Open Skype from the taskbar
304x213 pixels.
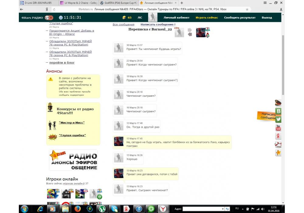[114, 209]
